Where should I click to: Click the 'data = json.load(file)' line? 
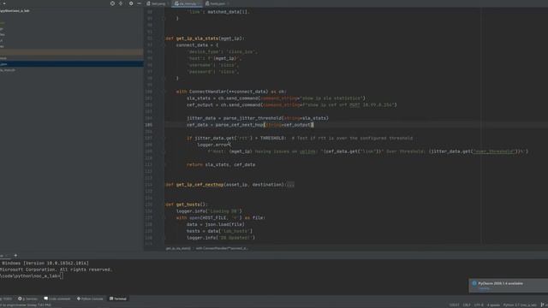[x=216, y=224]
